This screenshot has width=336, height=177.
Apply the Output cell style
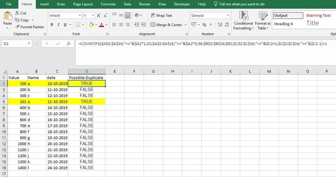click(288, 15)
